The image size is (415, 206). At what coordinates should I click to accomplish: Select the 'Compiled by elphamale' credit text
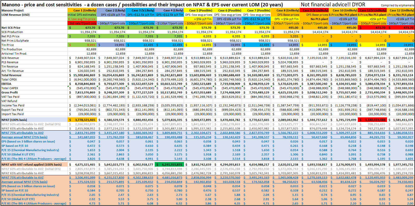(x=397, y=5)
